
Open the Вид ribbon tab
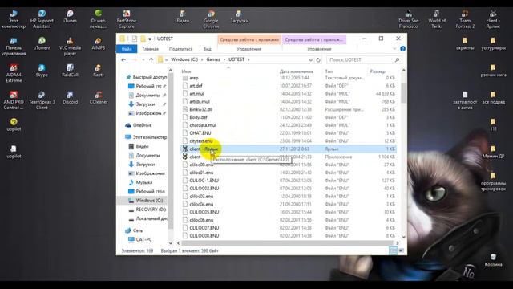pyautogui.click(x=207, y=49)
